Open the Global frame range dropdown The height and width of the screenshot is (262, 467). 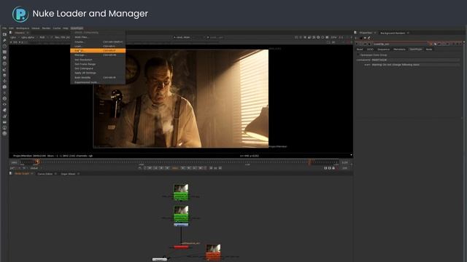coord(35,168)
